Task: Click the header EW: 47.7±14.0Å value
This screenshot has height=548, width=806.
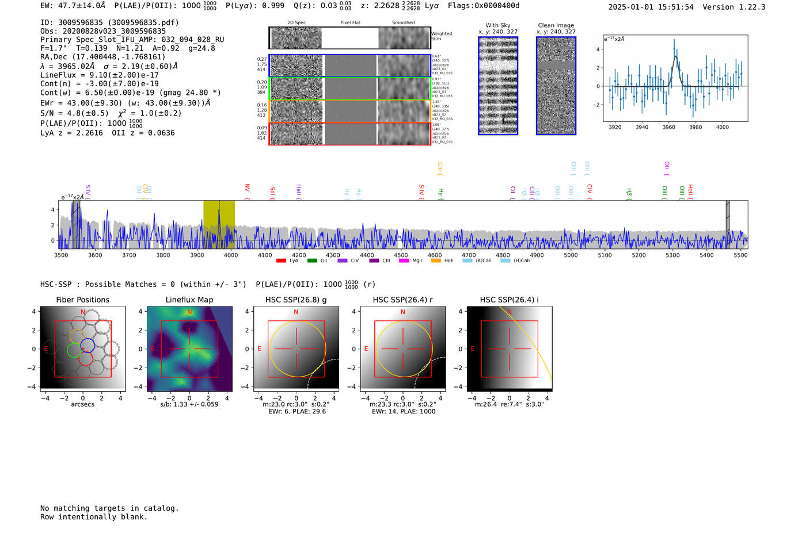Action: [73, 5]
